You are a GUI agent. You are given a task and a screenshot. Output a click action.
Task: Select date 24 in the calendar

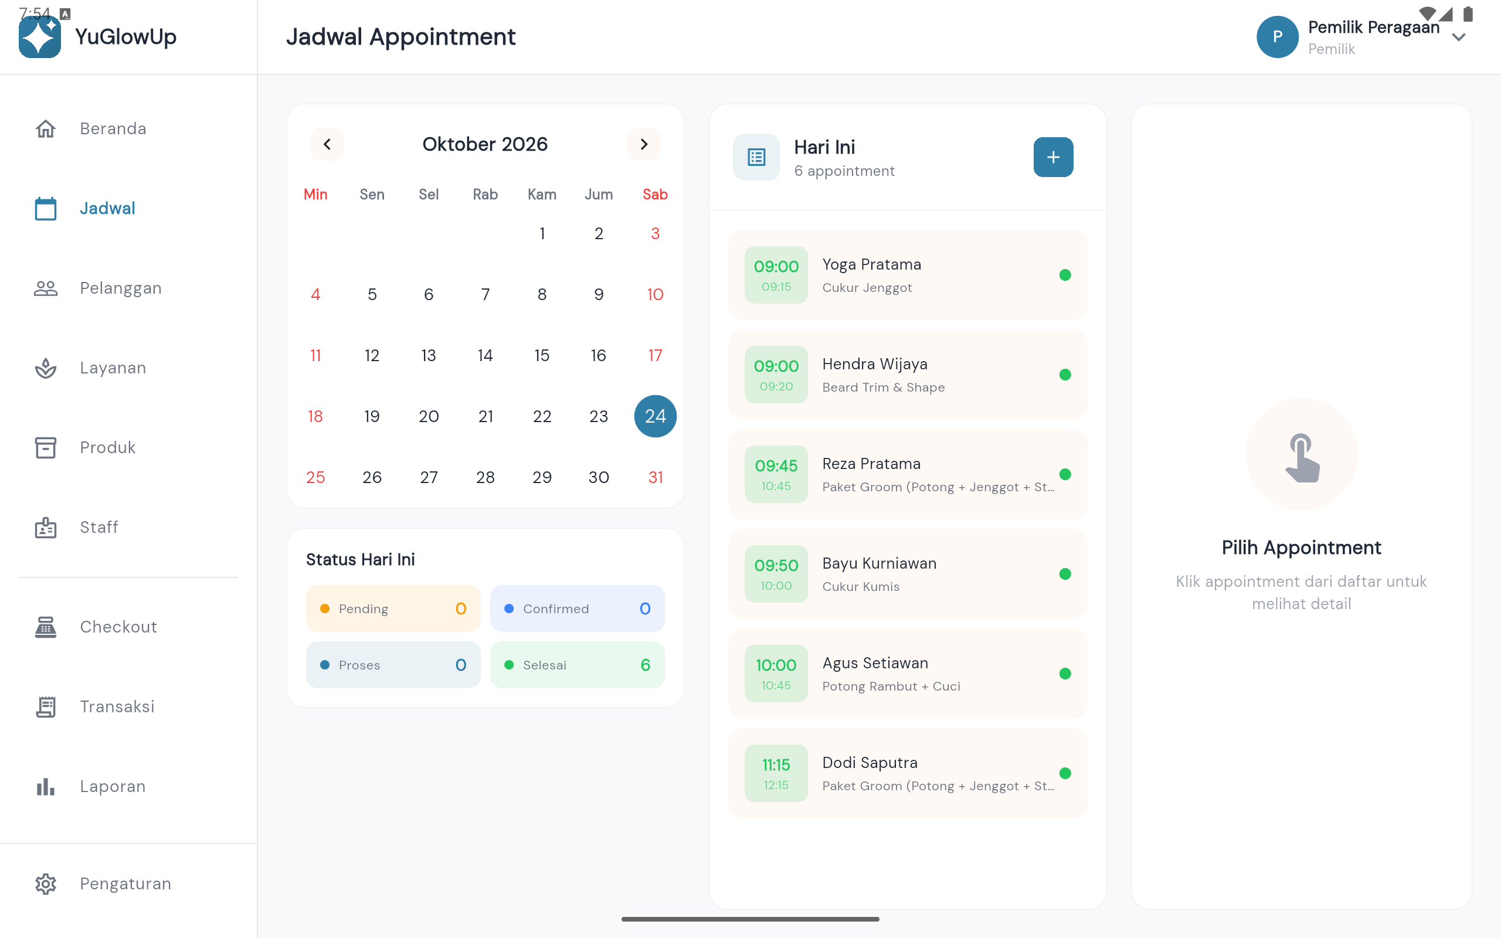pyautogui.click(x=655, y=416)
